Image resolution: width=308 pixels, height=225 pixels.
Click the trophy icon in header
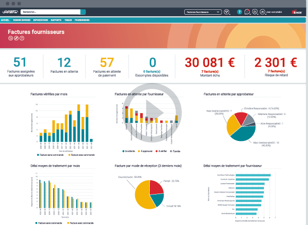coord(226,12)
